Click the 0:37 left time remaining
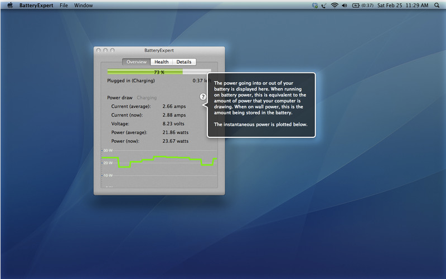Viewport: 446px width, 279px height. pos(201,81)
